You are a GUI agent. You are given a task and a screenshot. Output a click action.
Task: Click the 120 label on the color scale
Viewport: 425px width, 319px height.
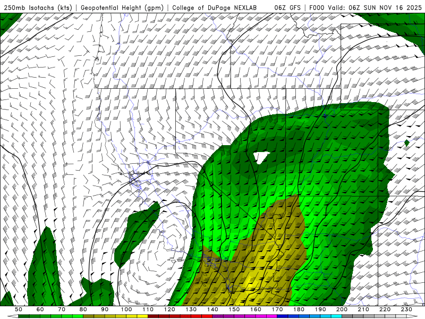coord(169,309)
